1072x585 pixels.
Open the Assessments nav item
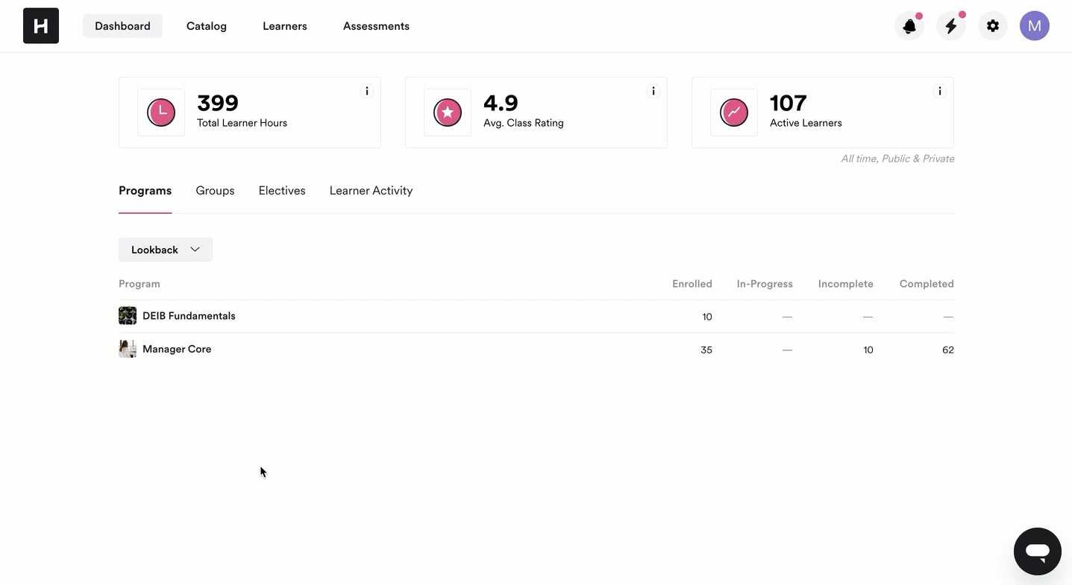pos(376,26)
